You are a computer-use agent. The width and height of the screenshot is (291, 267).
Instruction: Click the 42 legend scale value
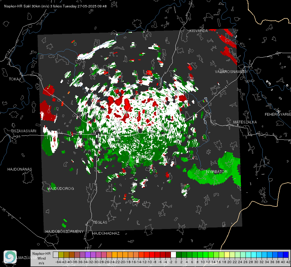click(x=288, y=262)
